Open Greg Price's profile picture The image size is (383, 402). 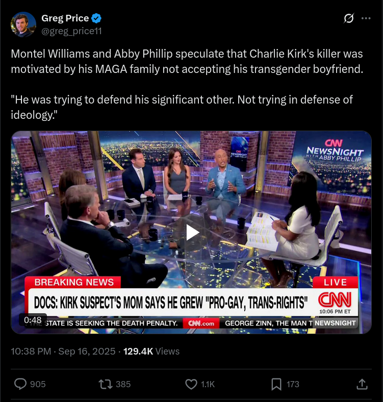[23, 24]
